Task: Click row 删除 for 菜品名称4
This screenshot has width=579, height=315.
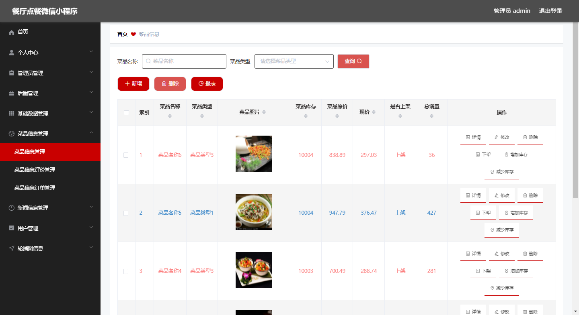Action: pos(530,254)
